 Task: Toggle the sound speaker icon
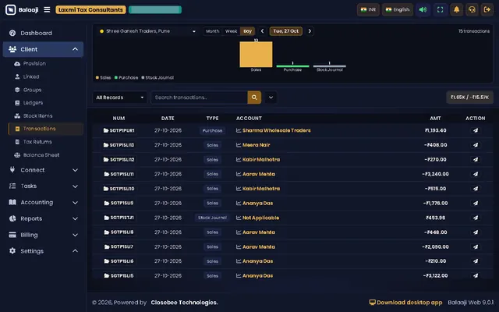423,9
